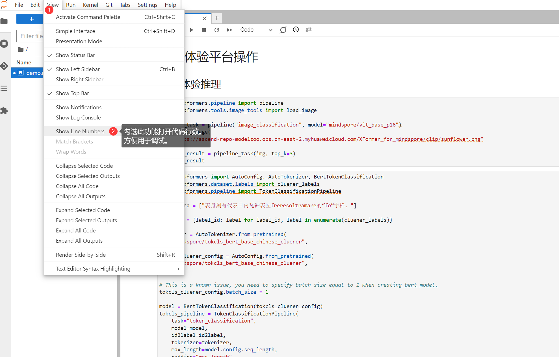Click the interrupt kernel stop button
The width and height of the screenshot is (559, 357).
coord(204,30)
